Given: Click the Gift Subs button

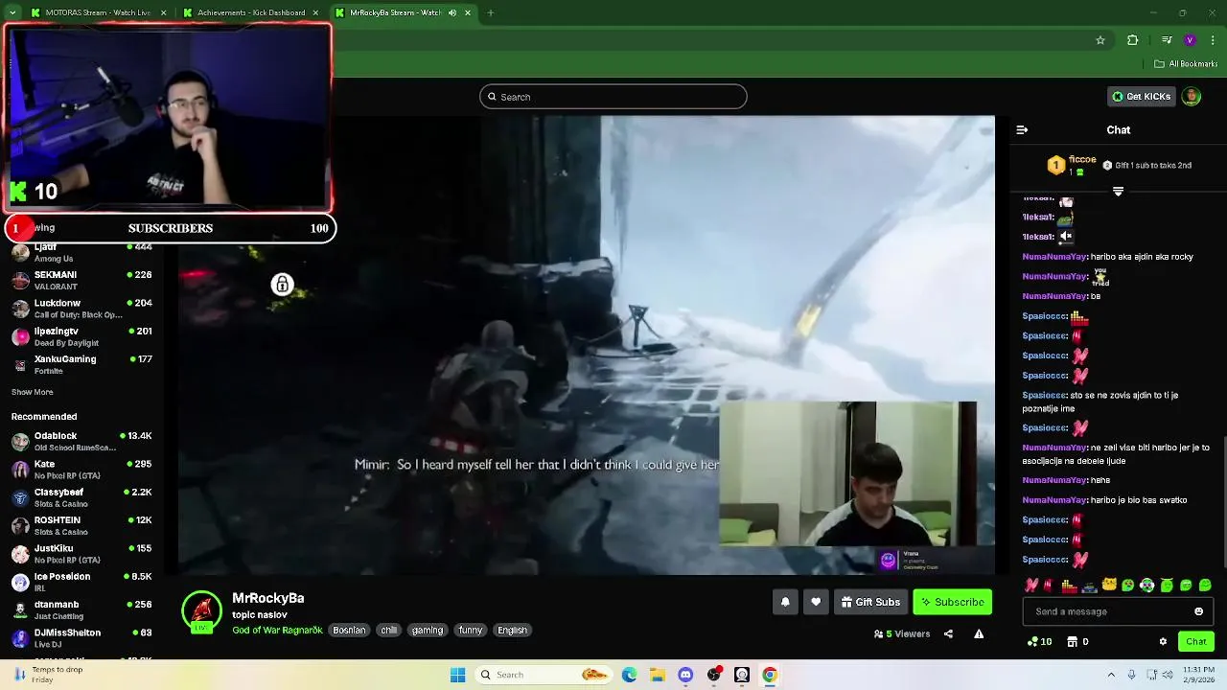Looking at the screenshot, I should [x=870, y=602].
